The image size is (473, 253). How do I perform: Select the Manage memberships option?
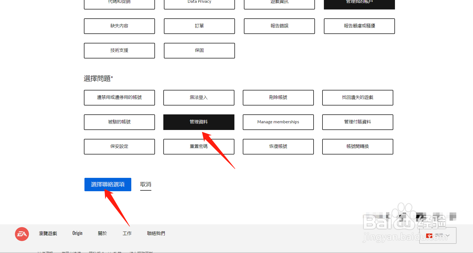coord(278,122)
